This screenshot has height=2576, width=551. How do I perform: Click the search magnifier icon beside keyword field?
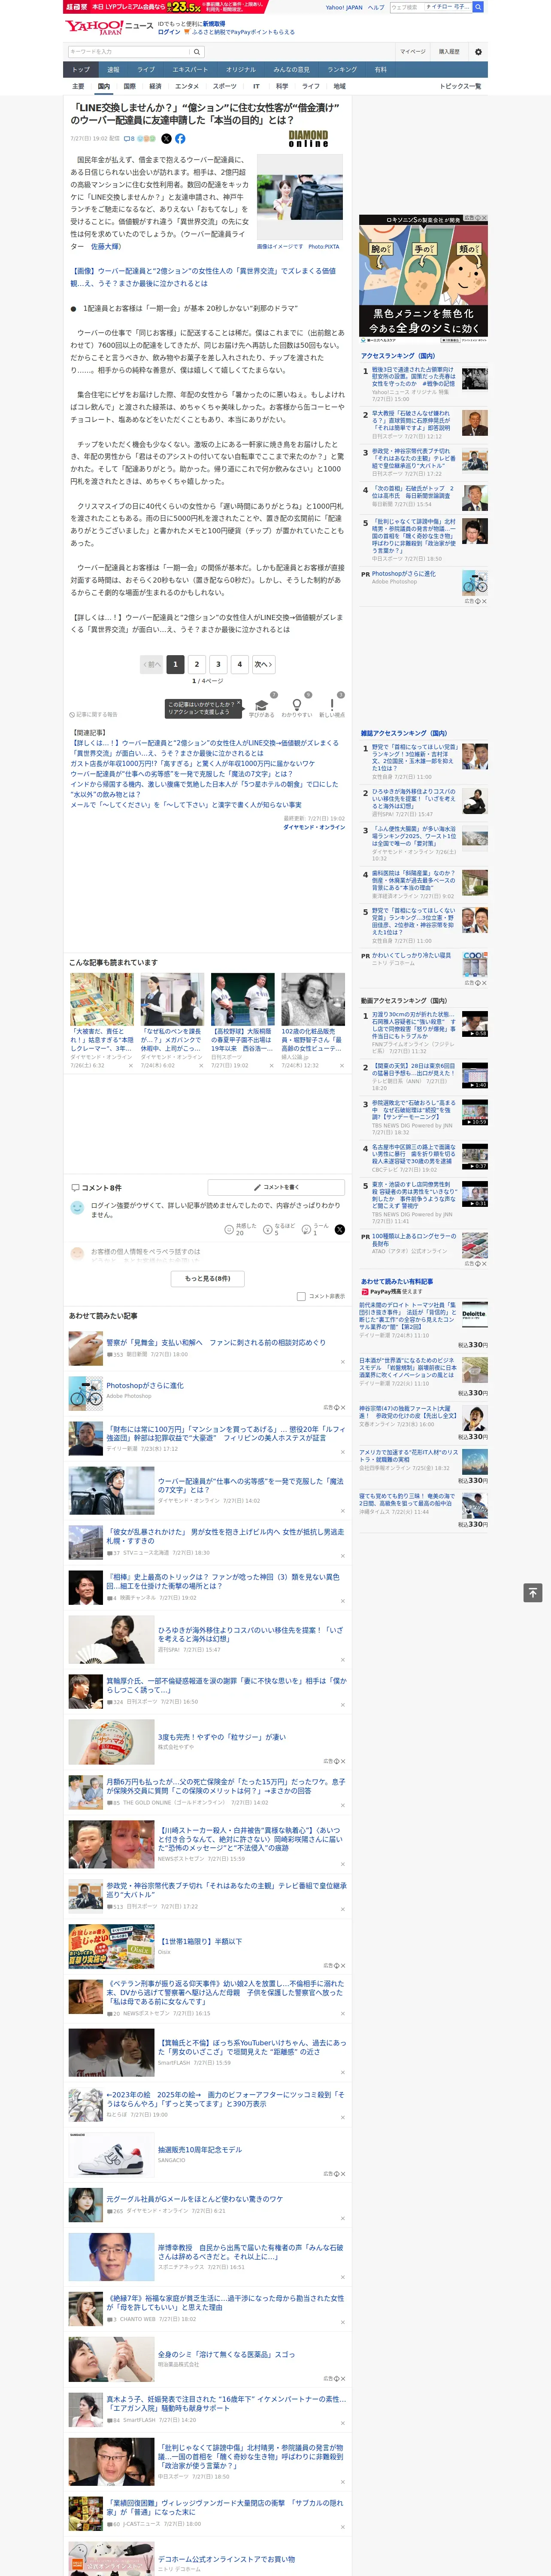coord(197,52)
